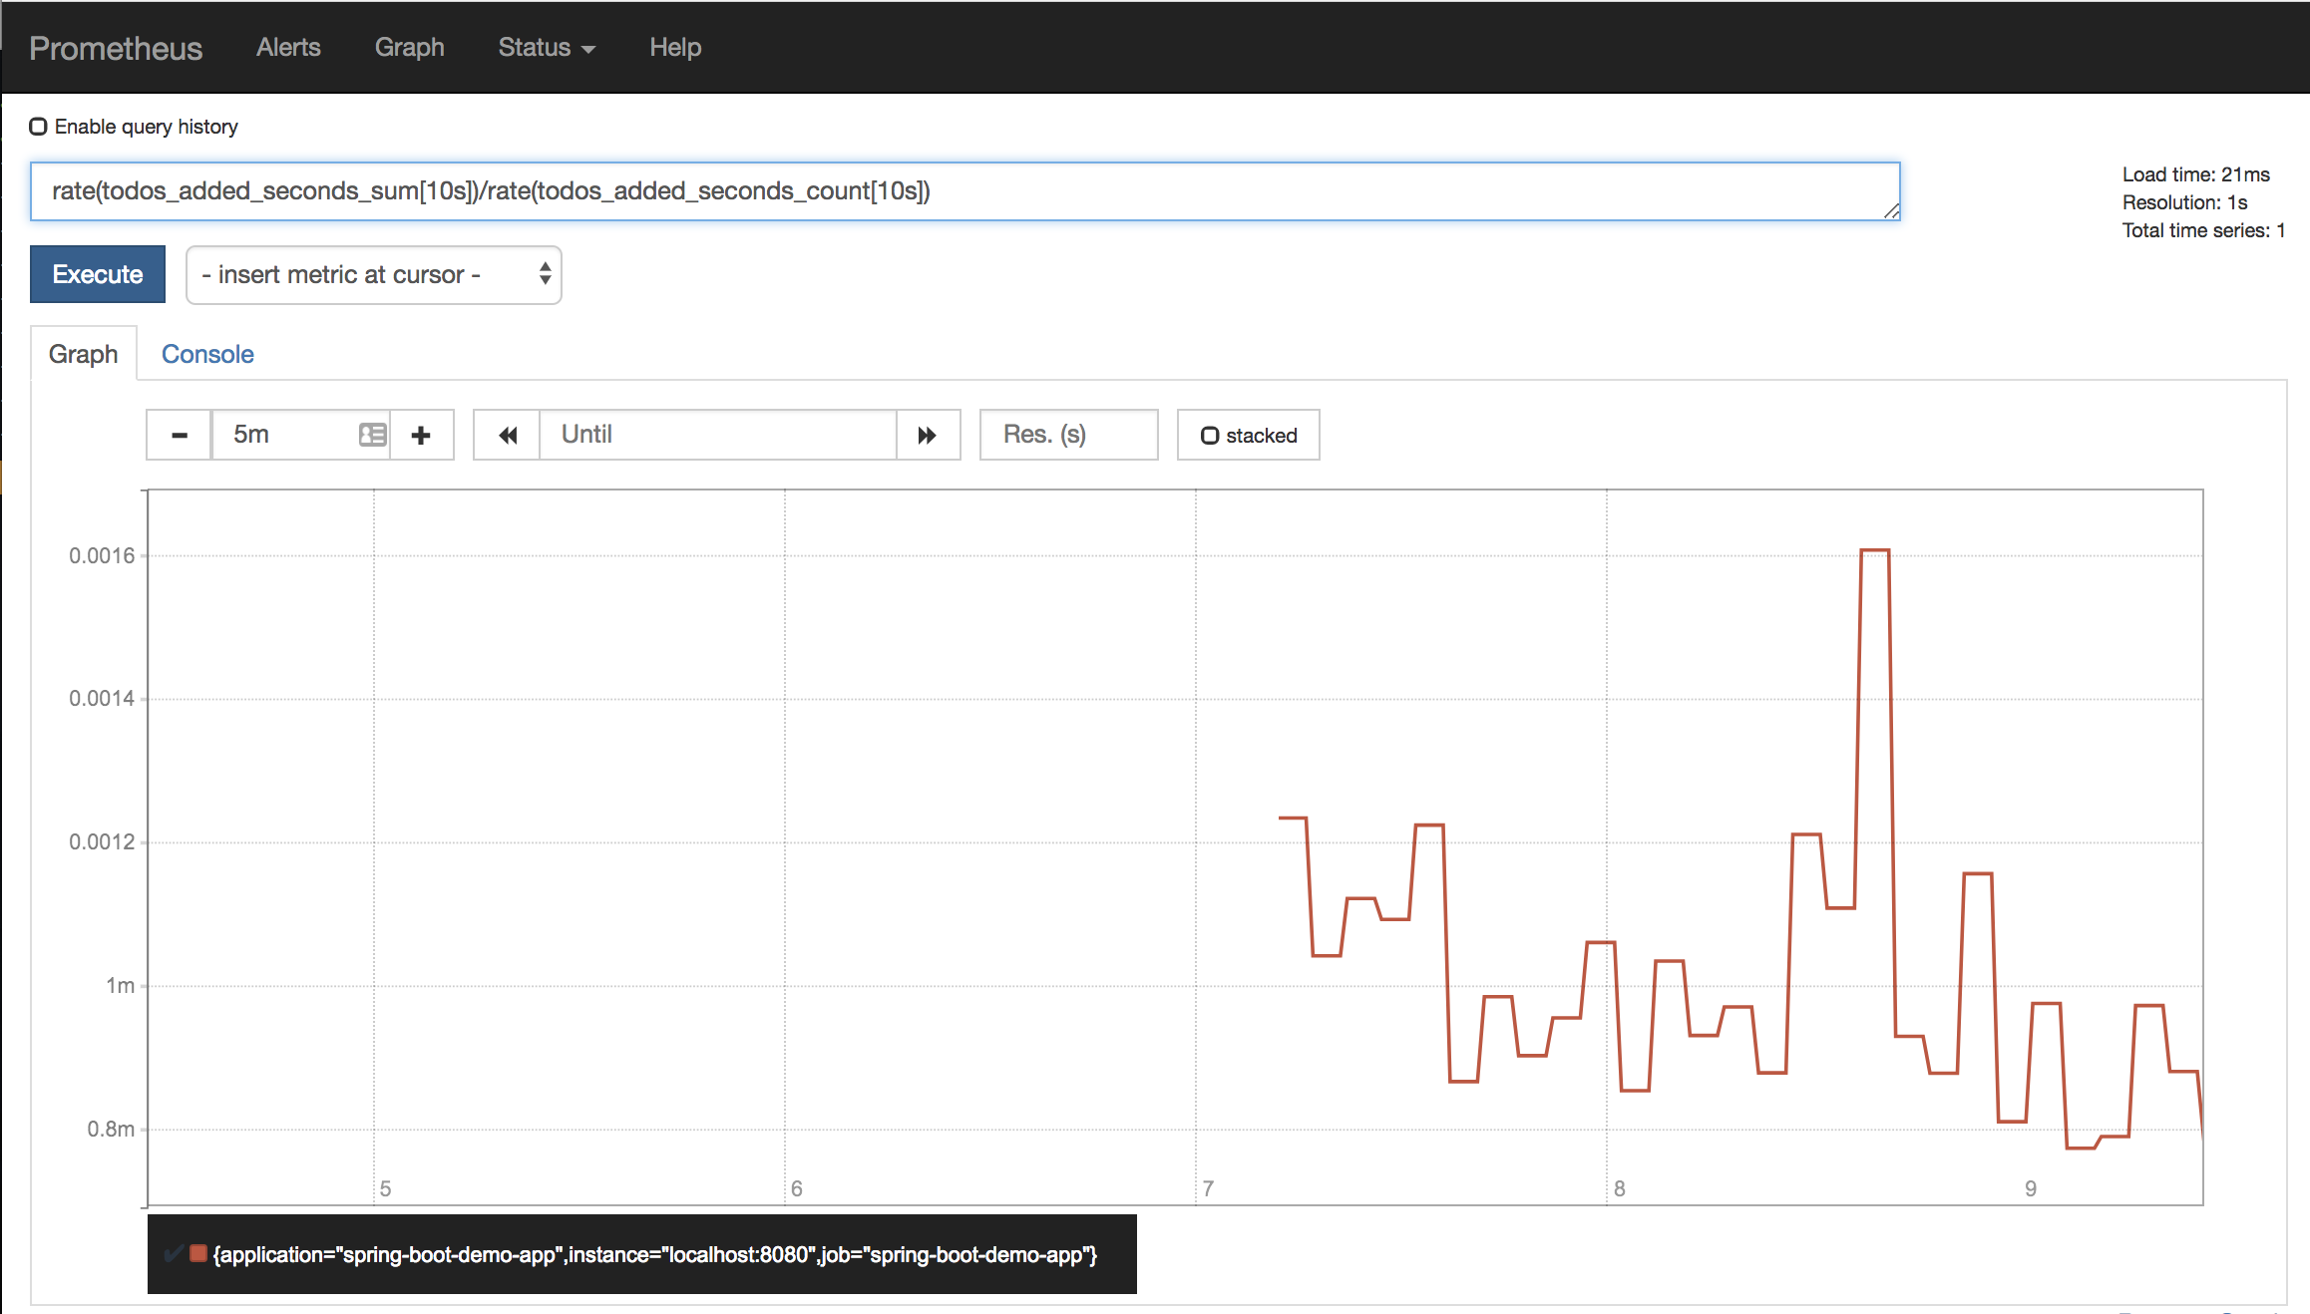The image size is (2310, 1314).
Task: Click the rewind navigation arrow icon
Action: 505,435
